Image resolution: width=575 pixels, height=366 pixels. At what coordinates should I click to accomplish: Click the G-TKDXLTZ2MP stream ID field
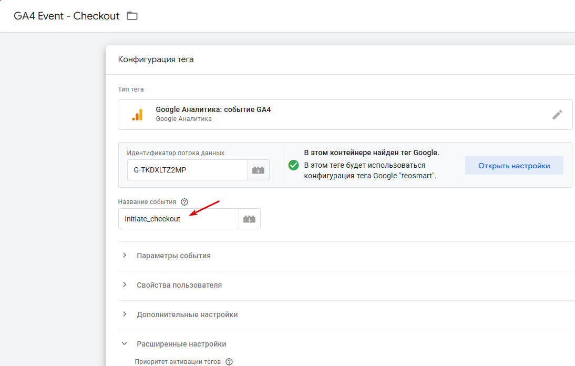tap(188, 170)
